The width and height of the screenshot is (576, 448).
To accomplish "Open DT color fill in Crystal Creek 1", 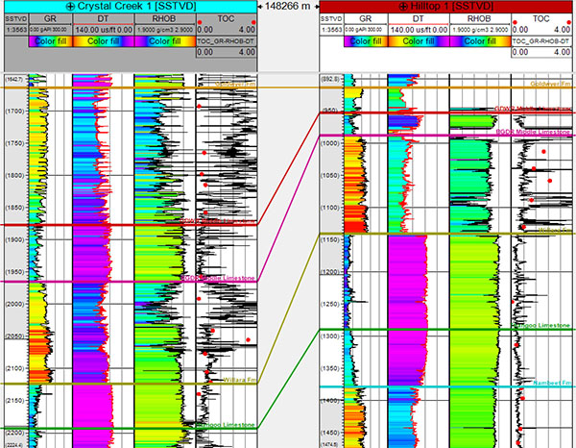I will [102, 41].
